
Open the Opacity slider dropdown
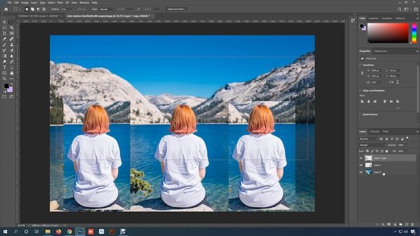(x=407, y=145)
